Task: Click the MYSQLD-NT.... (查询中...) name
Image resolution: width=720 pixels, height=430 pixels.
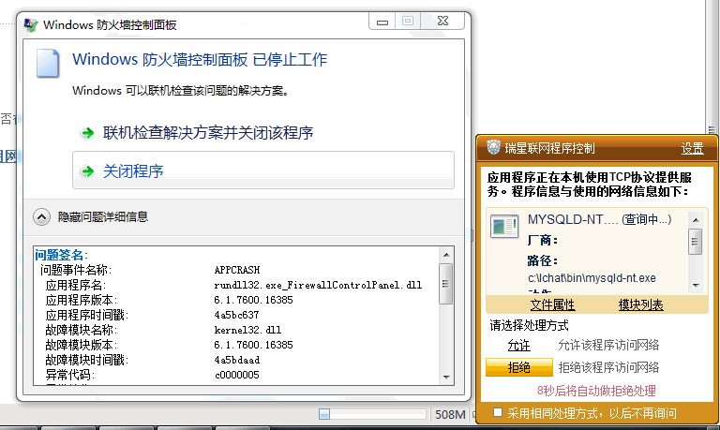Action: pyautogui.click(x=600, y=219)
